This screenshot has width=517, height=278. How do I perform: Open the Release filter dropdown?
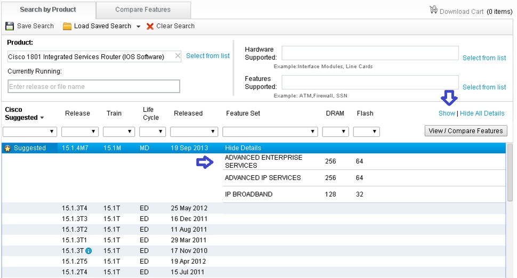(x=80, y=132)
